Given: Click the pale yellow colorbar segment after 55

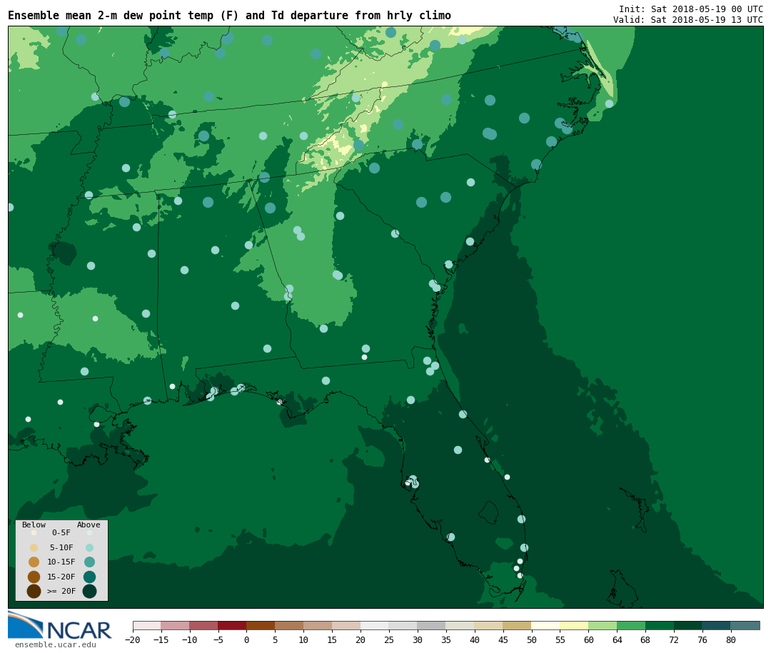Looking at the screenshot, I should [574, 625].
